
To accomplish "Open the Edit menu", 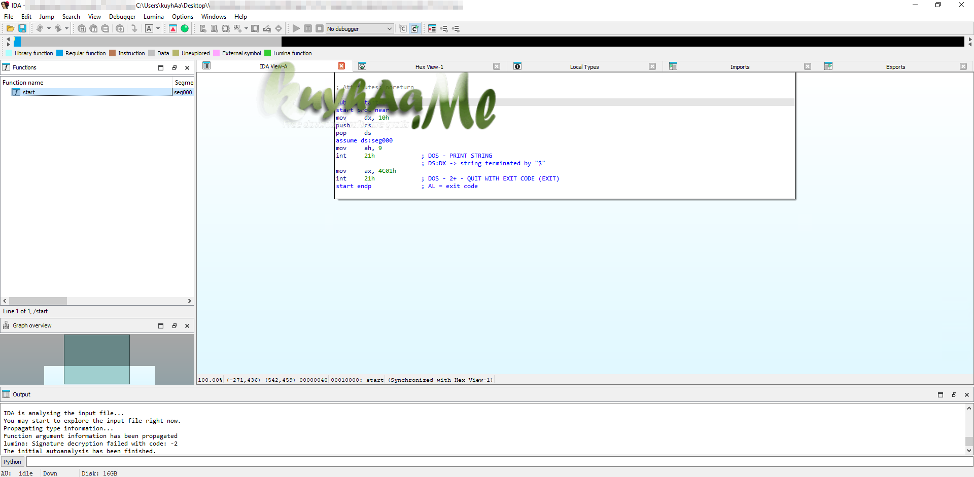I will click(x=26, y=17).
